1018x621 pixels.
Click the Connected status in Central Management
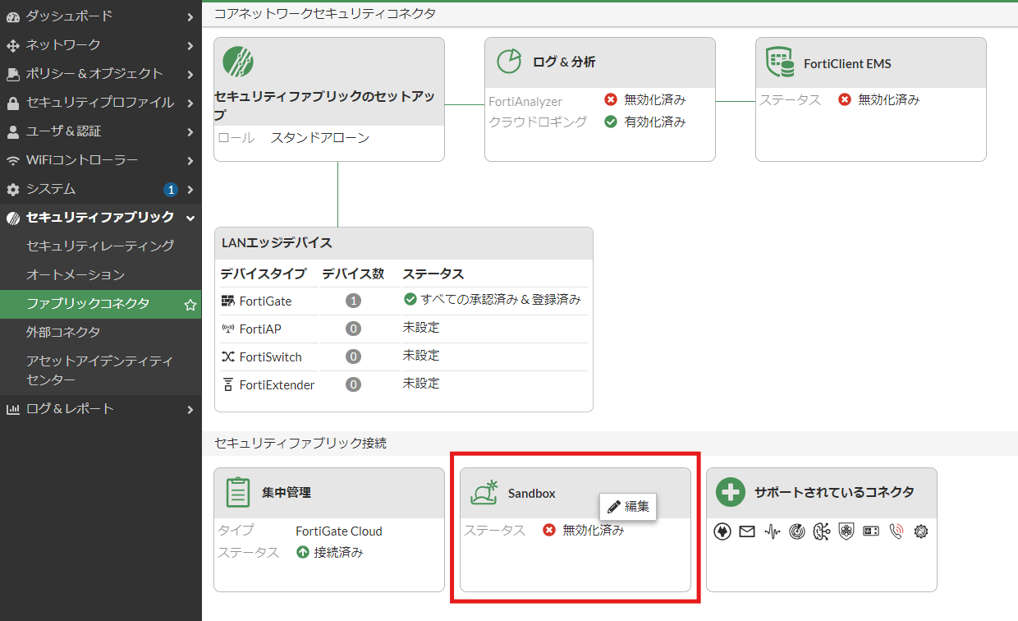[330, 553]
